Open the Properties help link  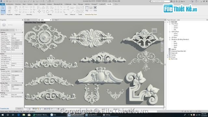click(x=5, y=109)
